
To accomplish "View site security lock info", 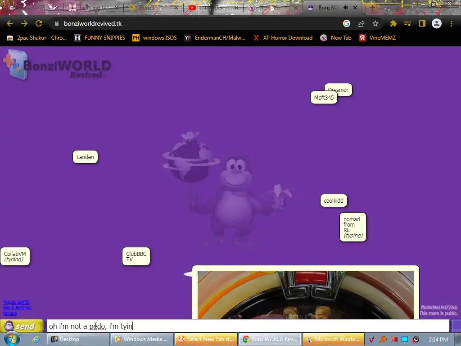I will coord(57,23).
